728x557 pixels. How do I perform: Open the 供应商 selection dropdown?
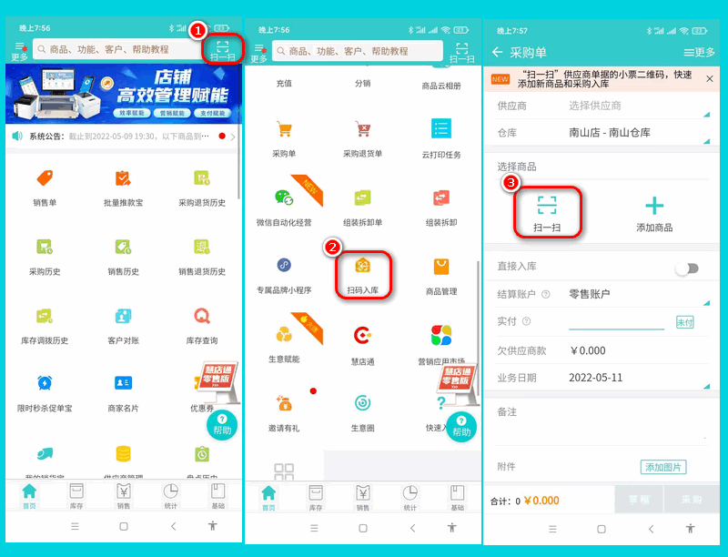(637, 106)
